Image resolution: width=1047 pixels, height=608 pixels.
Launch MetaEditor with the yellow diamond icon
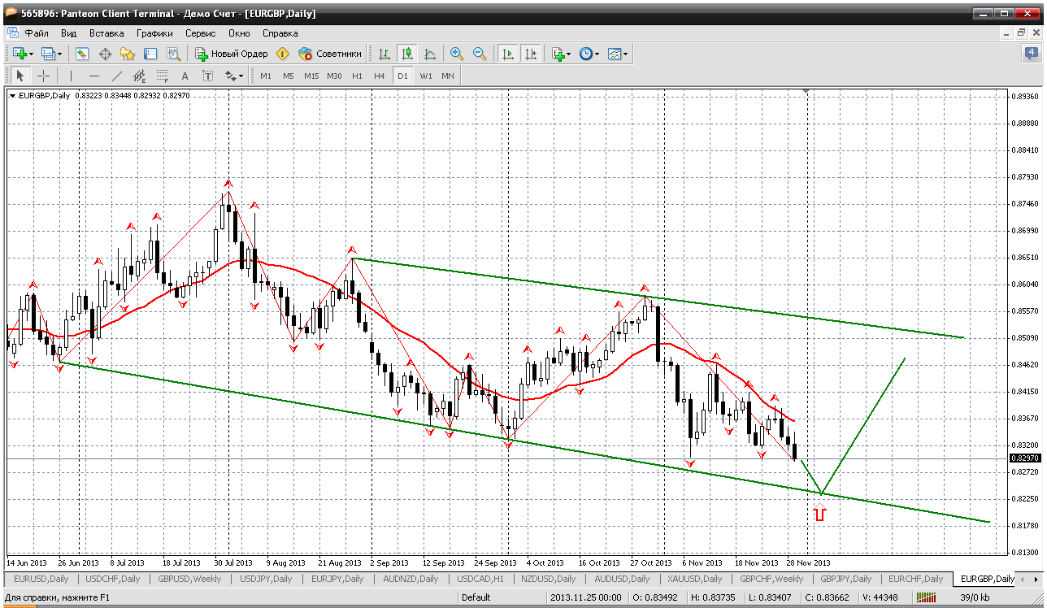pyautogui.click(x=283, y=54)
